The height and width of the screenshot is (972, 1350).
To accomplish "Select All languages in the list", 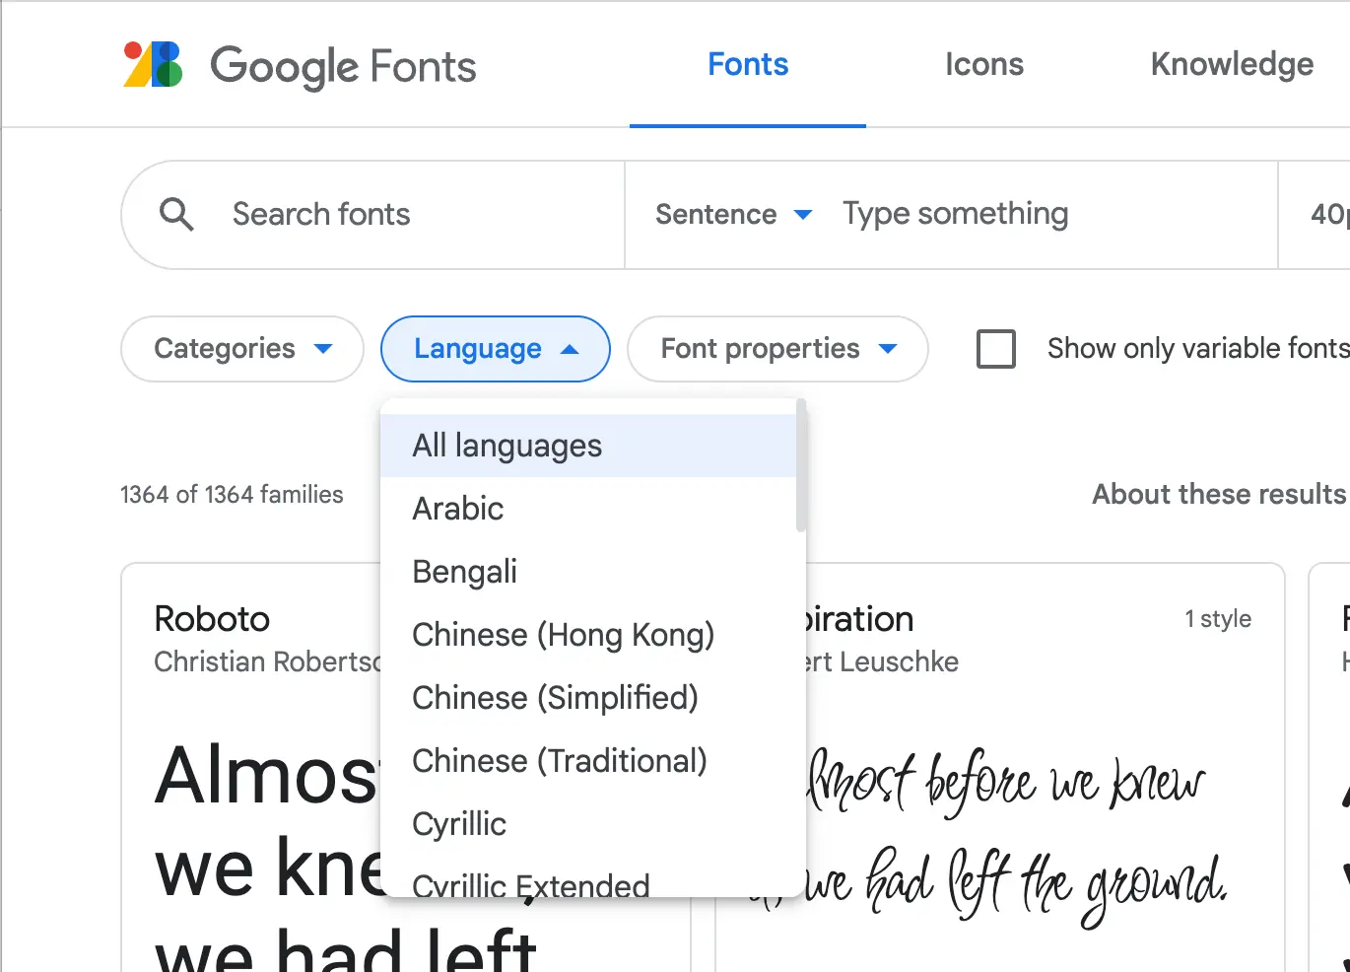I will [506, 446].
